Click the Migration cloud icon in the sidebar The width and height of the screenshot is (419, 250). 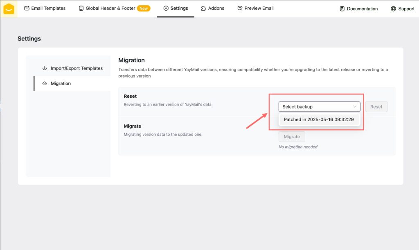pyautogui.click(x=45, y=83)
